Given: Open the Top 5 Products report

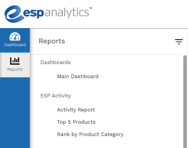Looking at the screenshot, I should [x=76, y=122].
